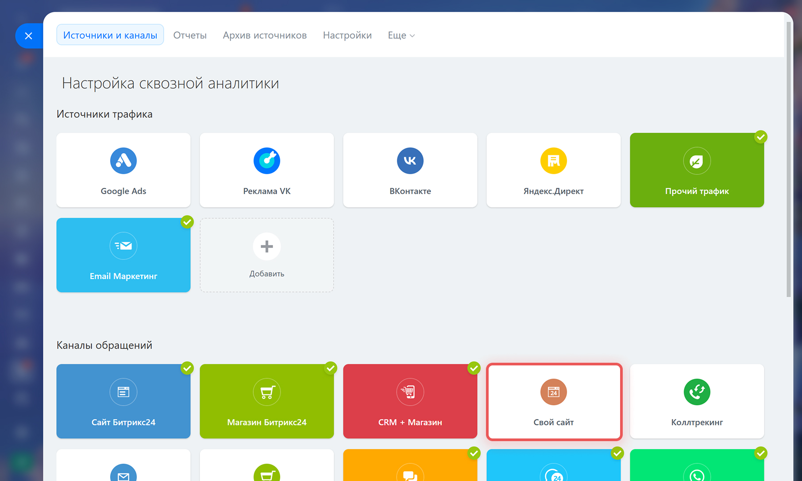Image resolution: width=802 pixels, height=481 pixels.
Task: Click the green WhatsApp tile checkmark badge
Action: point(761,453)
